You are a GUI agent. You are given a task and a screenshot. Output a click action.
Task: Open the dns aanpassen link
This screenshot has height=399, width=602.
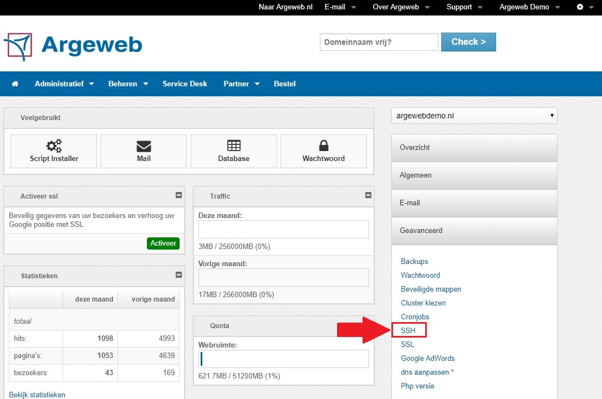427,372
